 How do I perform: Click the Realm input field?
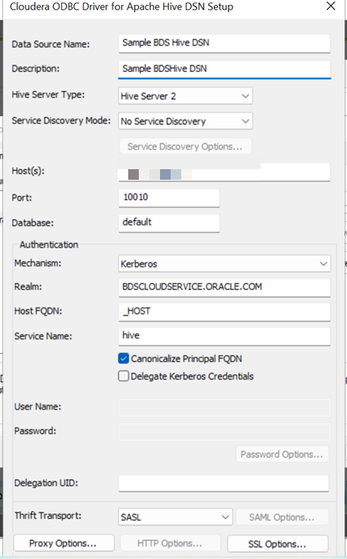coord(225,288)
